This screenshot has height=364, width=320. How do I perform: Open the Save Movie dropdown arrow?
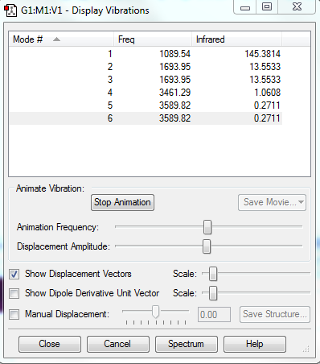[x=301, y=202]
